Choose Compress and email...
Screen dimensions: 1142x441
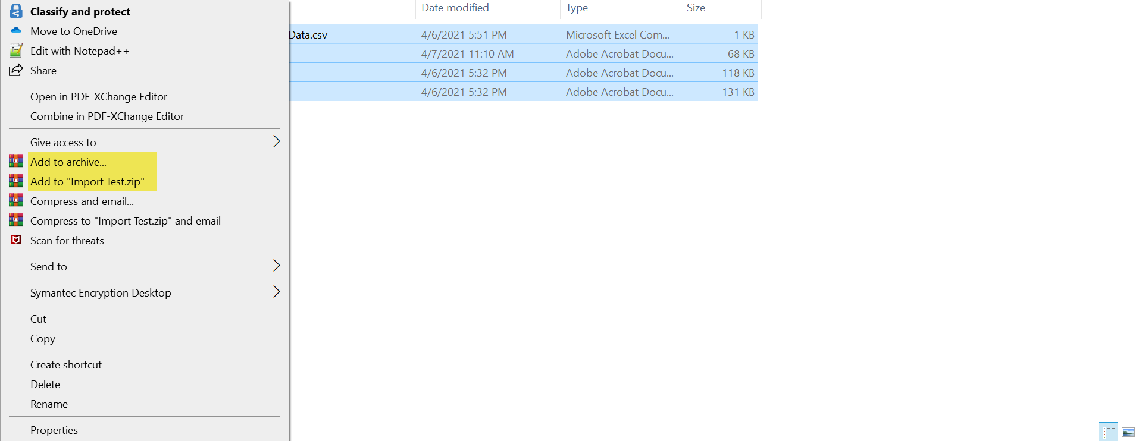click(x=82, y=201)
